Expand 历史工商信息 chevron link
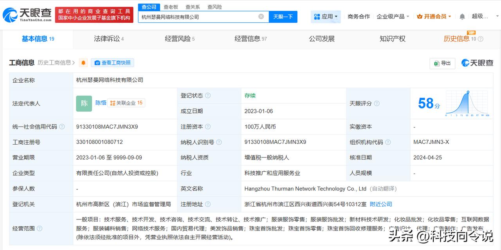This screenshot has height=250, width=501. click(56, 63)
